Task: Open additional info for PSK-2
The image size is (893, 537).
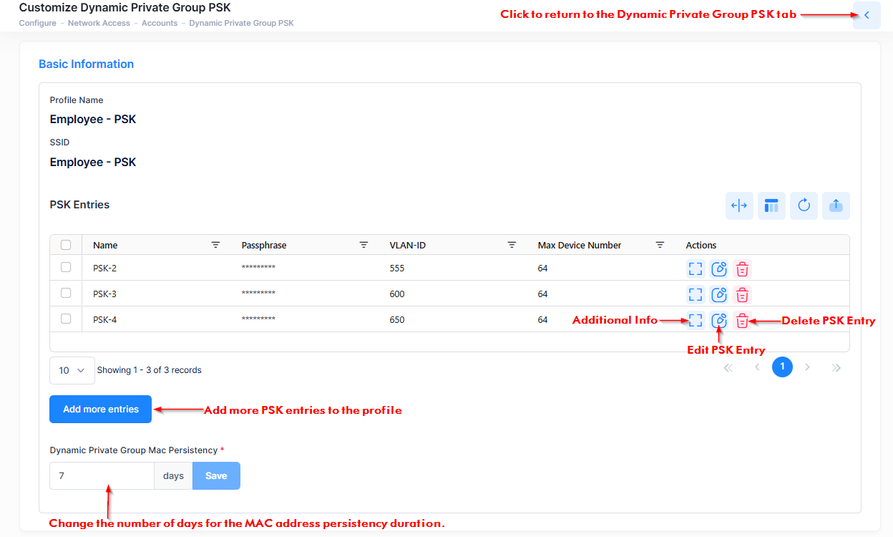Action: point(695,269)
